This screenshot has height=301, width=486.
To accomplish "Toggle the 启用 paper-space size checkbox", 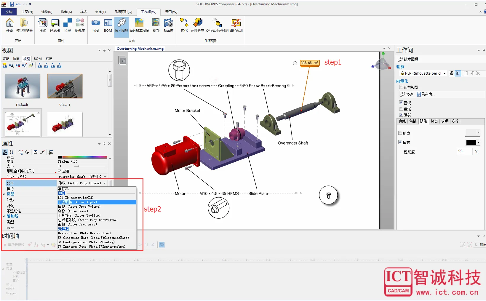I will (60, 171).
